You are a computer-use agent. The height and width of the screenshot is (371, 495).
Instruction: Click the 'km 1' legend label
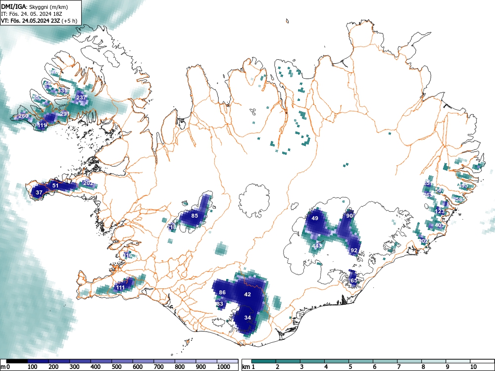(x=249, y=367)
